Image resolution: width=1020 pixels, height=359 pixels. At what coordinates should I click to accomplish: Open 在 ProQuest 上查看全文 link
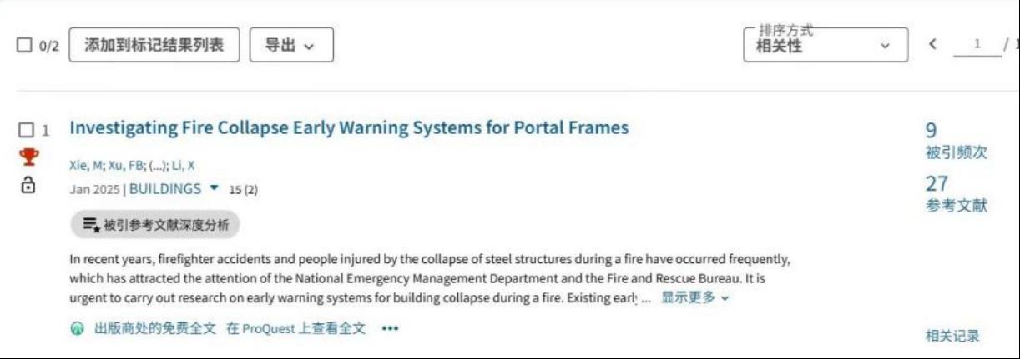(295, 329)
